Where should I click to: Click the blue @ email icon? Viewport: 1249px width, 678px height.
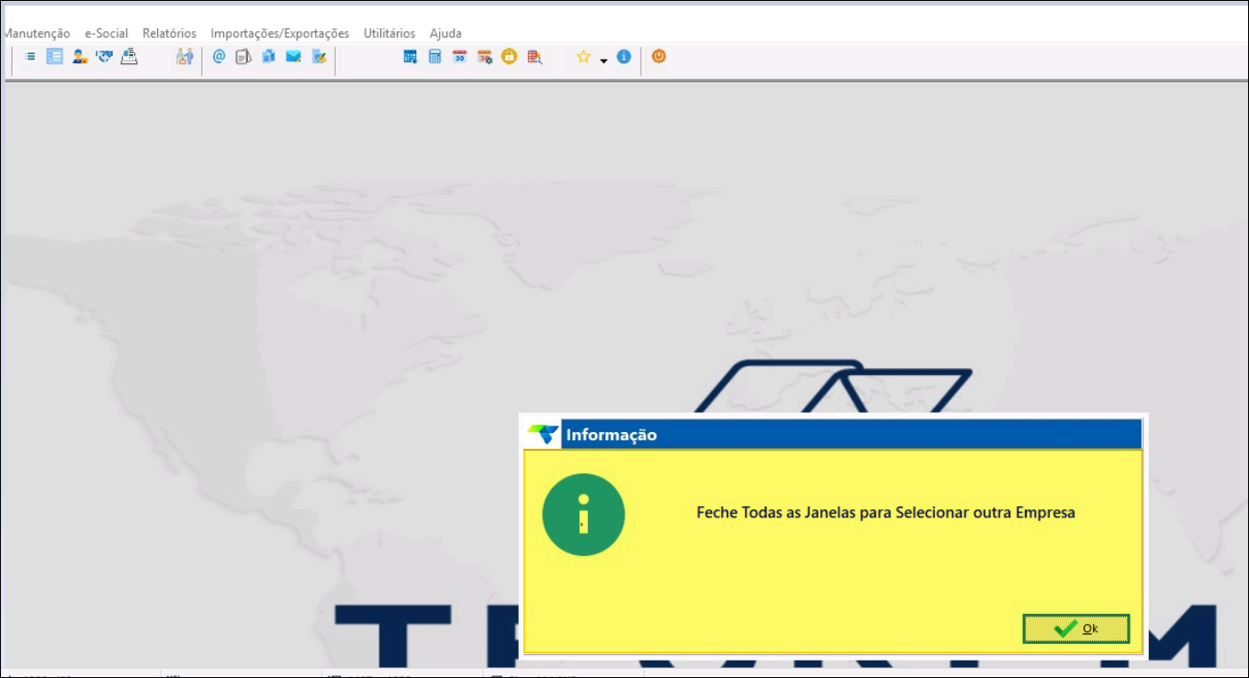click(x=219, y=57)
